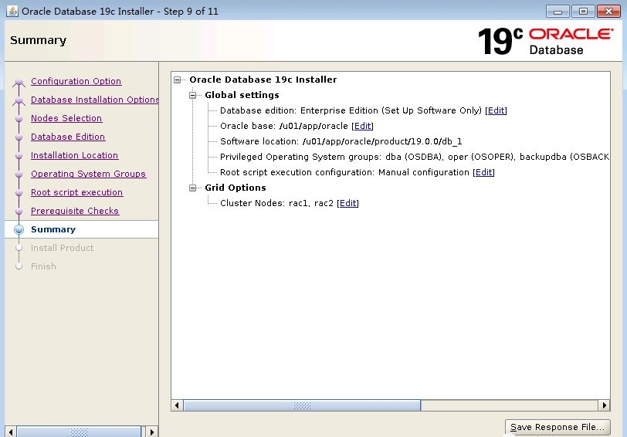Maximize the Oracle installer window

[x=583, y=11]
